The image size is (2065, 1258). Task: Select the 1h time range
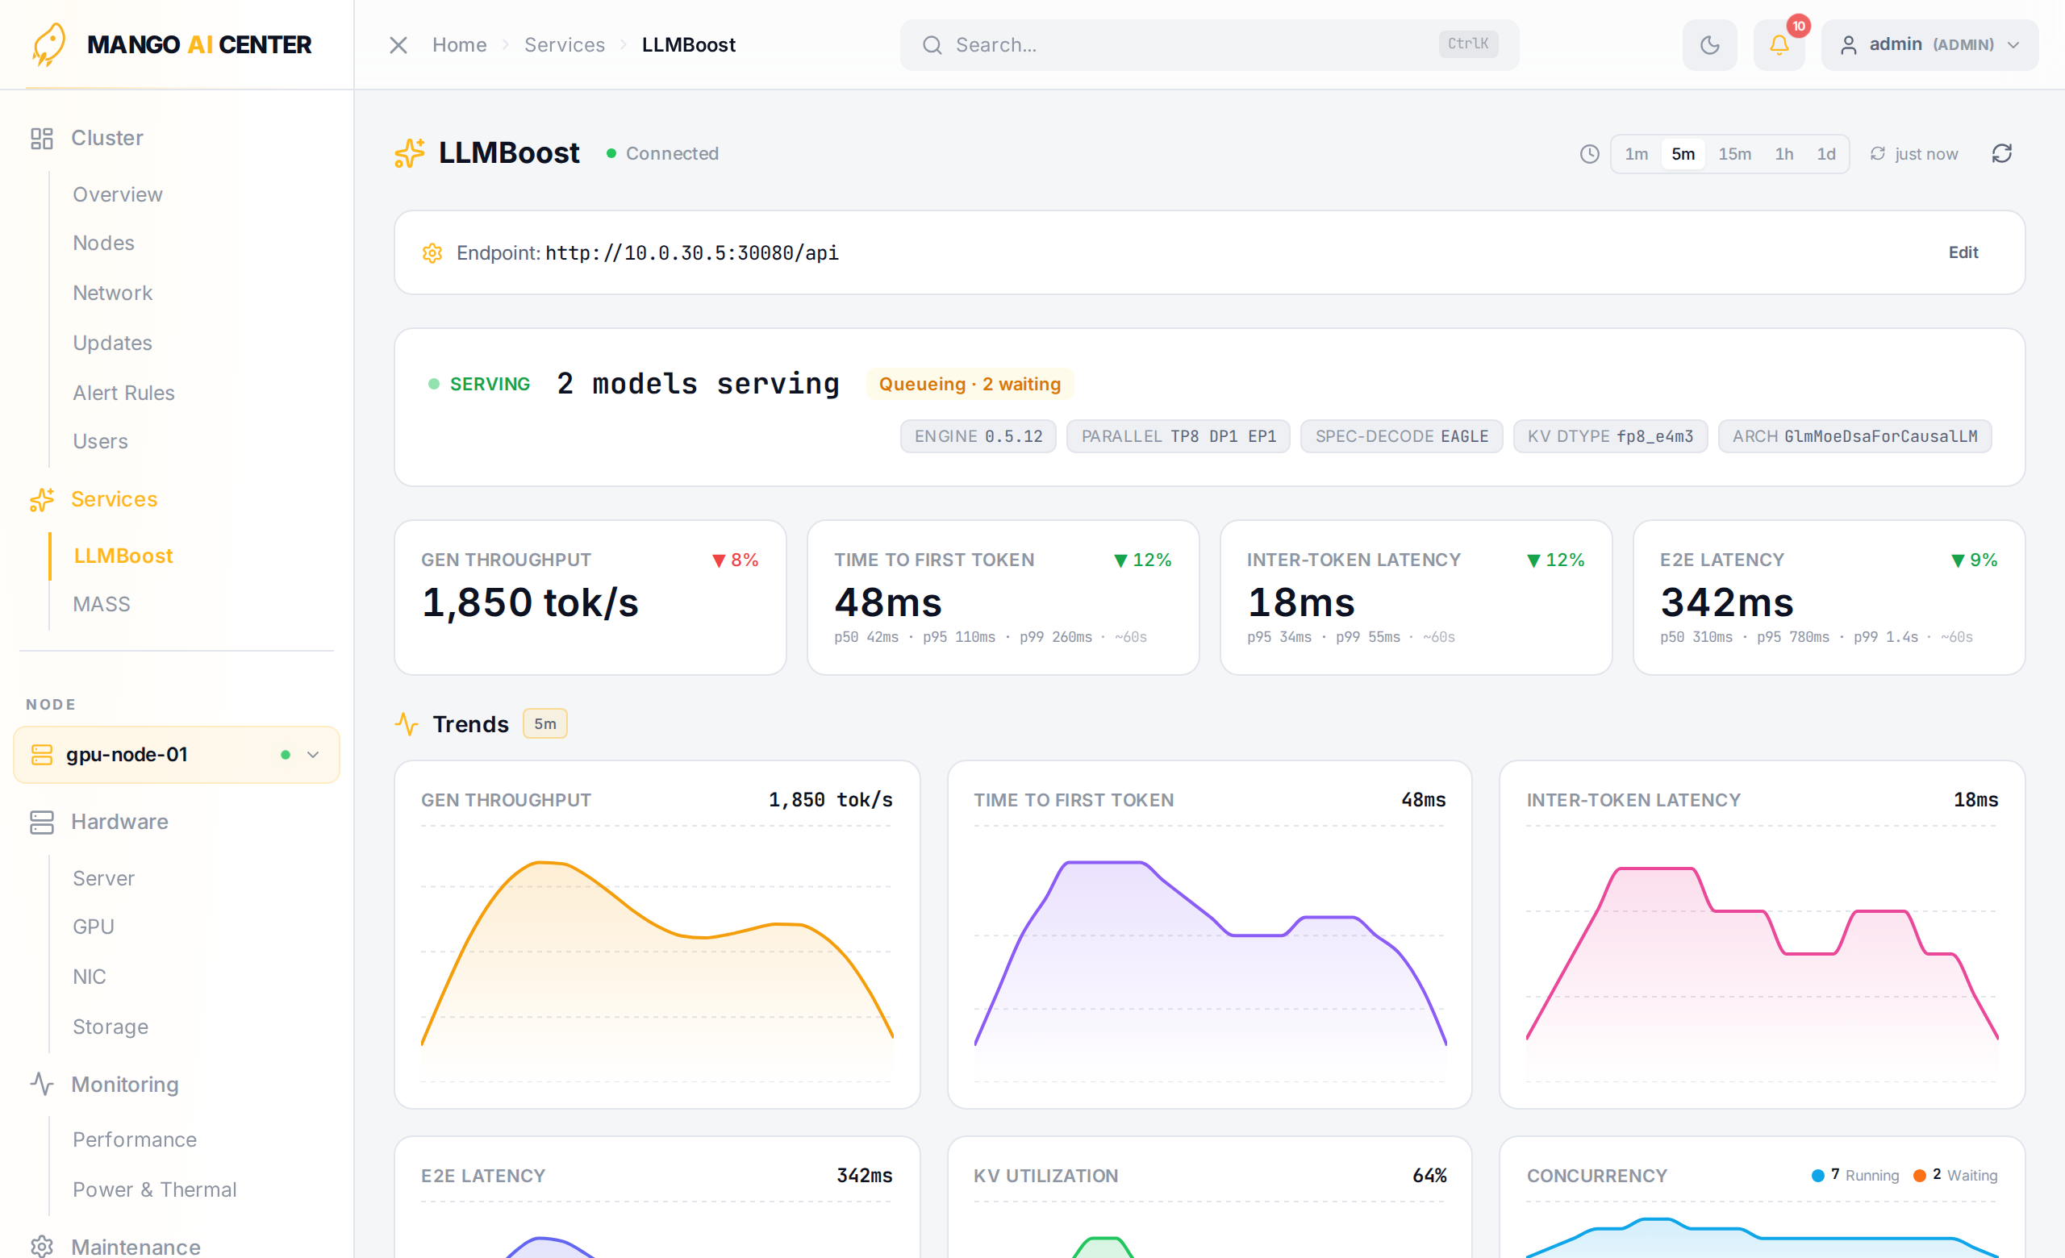pos(1783,154)
